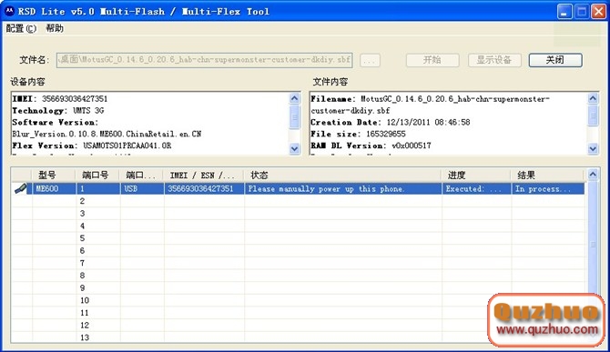This screenshot has height=352, width=610.
Task: Select port number 13 row
Action: tap(298, 337)
